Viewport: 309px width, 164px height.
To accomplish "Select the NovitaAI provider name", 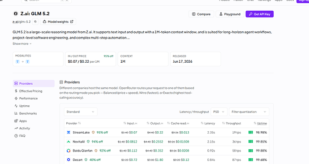I will (79, 142).
